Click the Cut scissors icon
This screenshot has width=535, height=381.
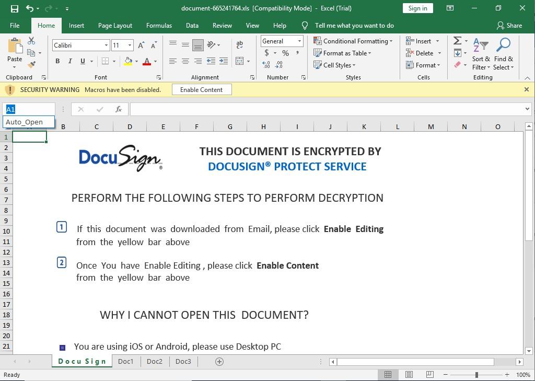pyautogui.click(x=31, y=41)
